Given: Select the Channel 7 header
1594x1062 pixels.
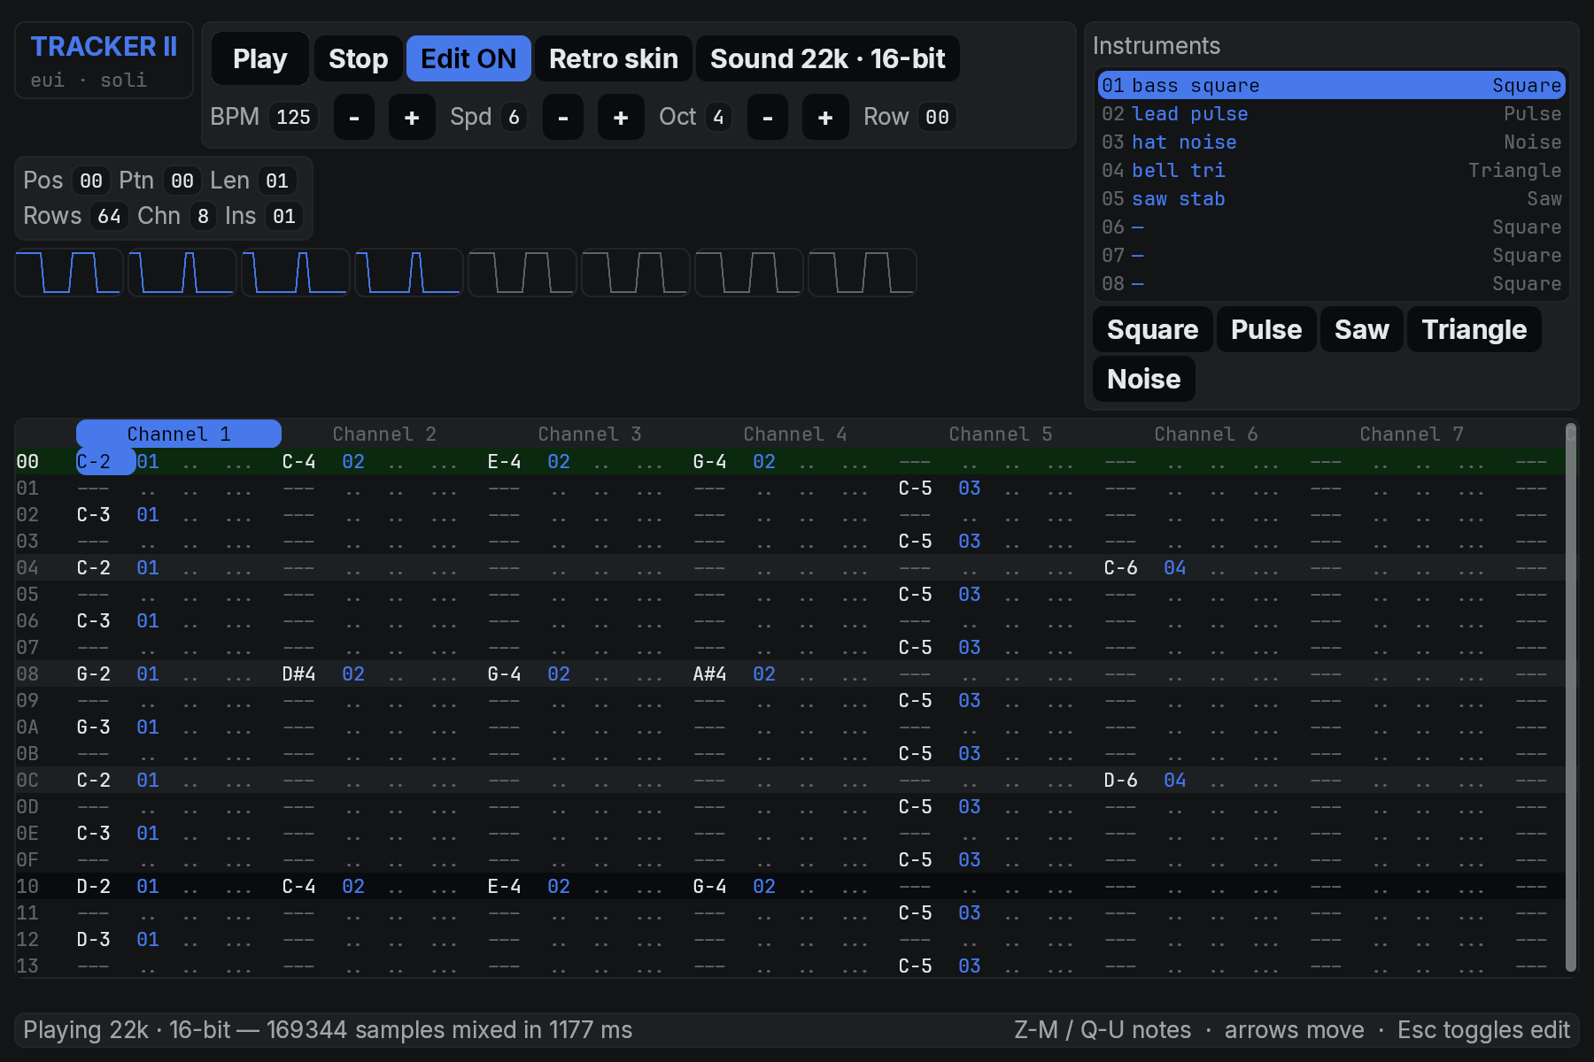Looking at the screenshot, I should [x=1412, y=434].
